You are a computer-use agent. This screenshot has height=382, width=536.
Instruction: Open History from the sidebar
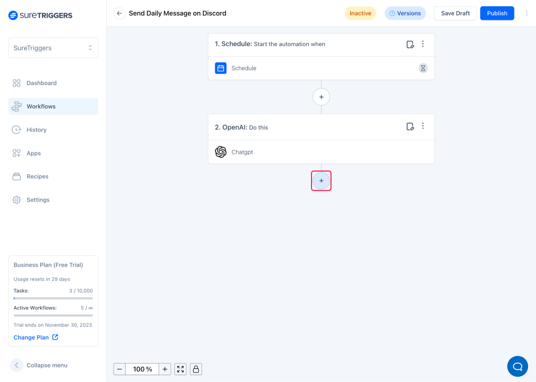pos(37,130)
